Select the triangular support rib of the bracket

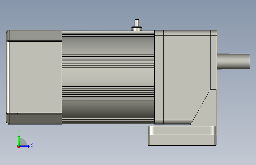(206, 110)
